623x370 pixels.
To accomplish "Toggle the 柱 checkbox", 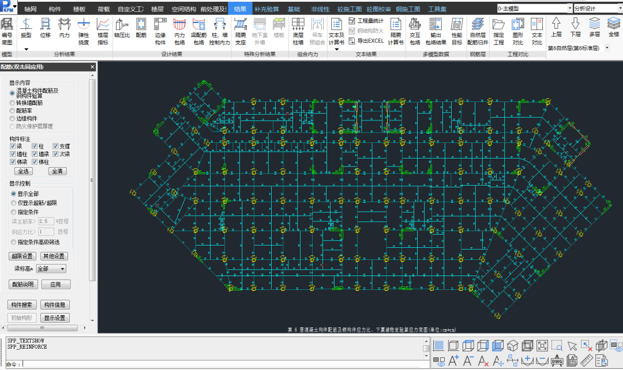I will click(35, 146).
